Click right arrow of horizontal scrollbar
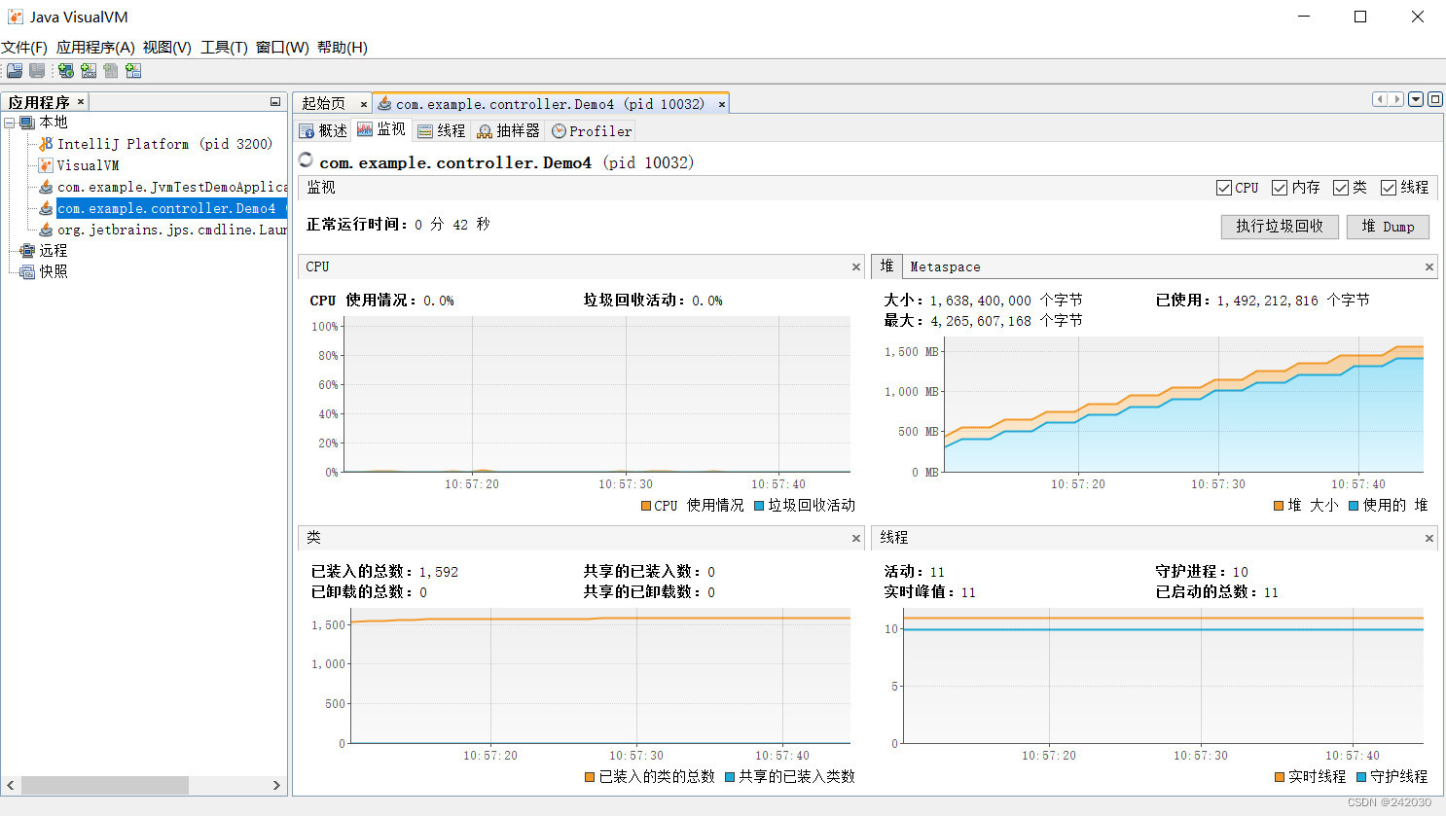 click(276, 785)
